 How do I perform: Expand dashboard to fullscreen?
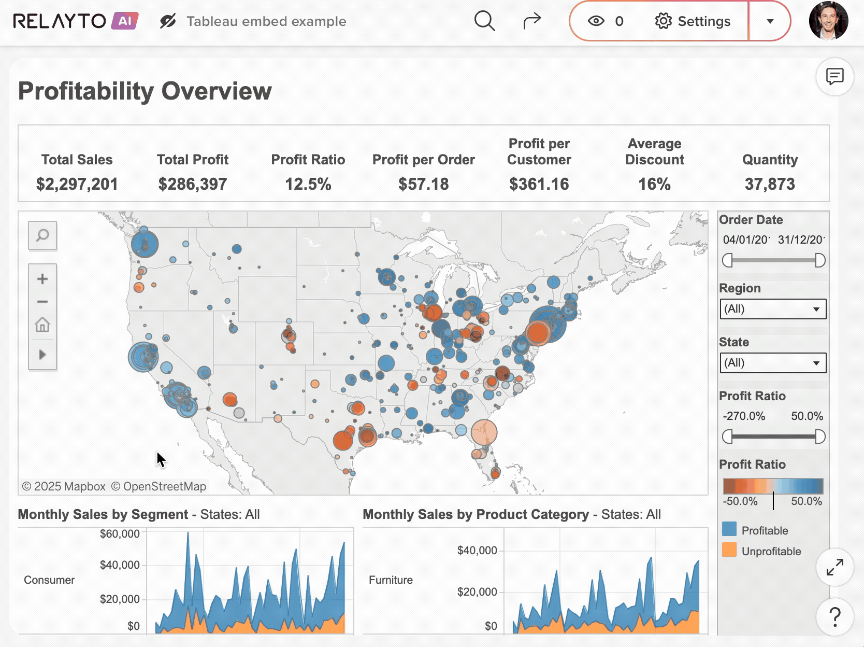point(834,567)
